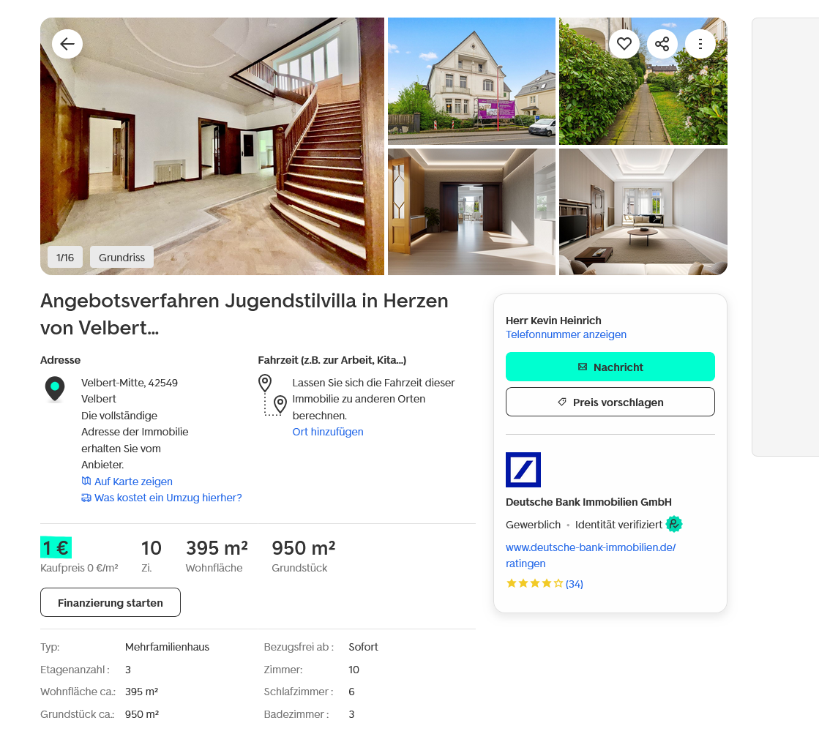Image resolution: width=819 pixels, height=734 pixels.
Task: Open the villa exterior photo
Action: (x=471, y=81)
